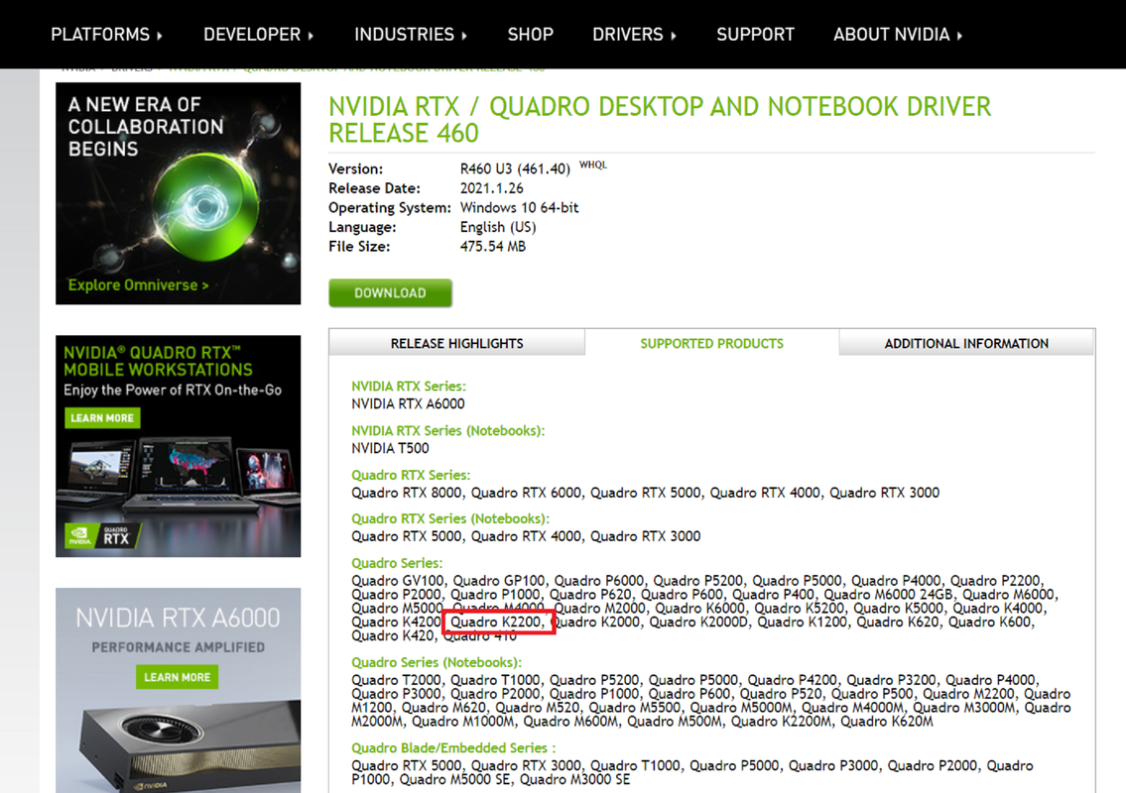Viewport: 1126px width, 793px height.
Task: Click the 'Quadro Series:' heading
Action: click(x=397, y=563)
